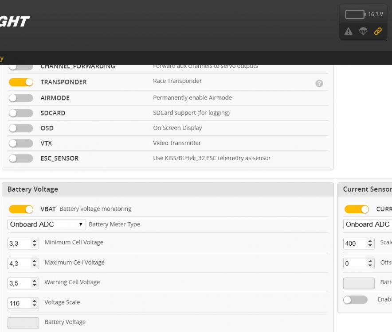392x332 pixels.
Task: Click the yellow link status chain icon
Action: (377, 31)
